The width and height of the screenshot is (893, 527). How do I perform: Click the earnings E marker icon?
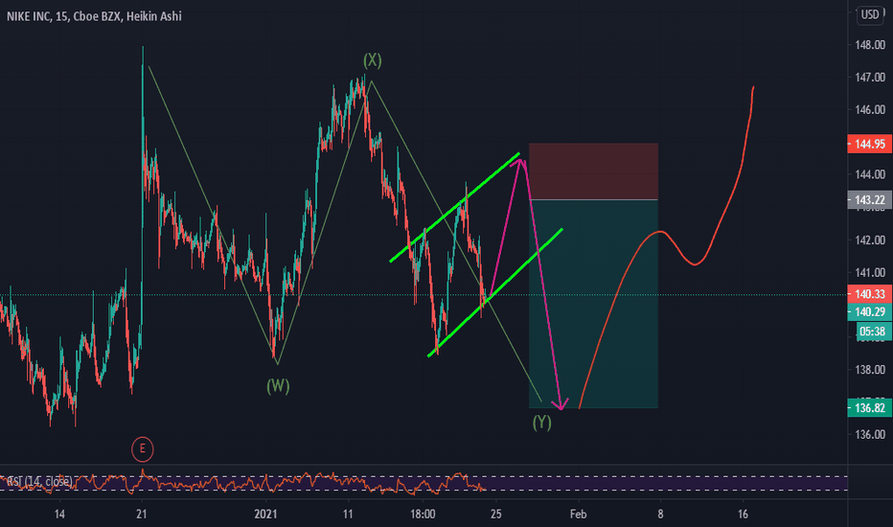pyautogui.click(x=143, y=449)
